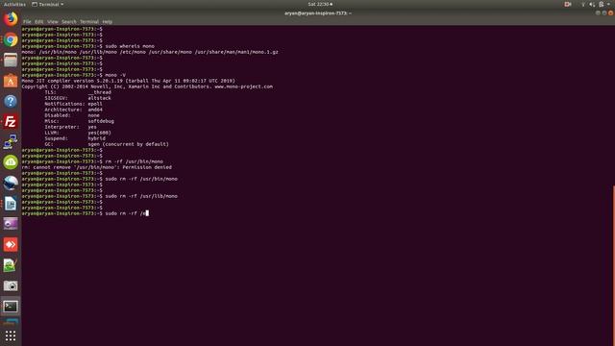Open the Edit menu
The image size is (615, 346).
38,21
